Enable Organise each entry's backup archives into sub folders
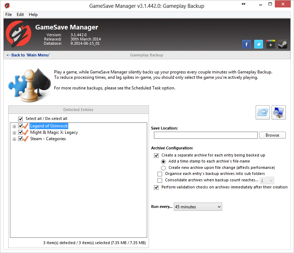Image resolution: width=294 pixels, height=253 pixels. [x=160, y=174]
